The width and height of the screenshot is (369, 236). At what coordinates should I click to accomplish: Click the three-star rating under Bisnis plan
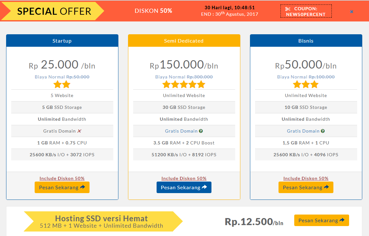306,85
